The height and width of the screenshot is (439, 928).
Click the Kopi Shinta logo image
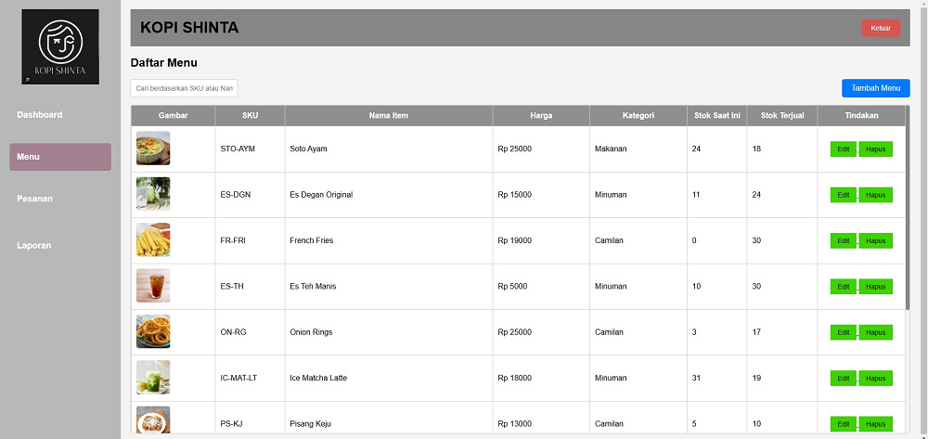click(x=60, y=46)
